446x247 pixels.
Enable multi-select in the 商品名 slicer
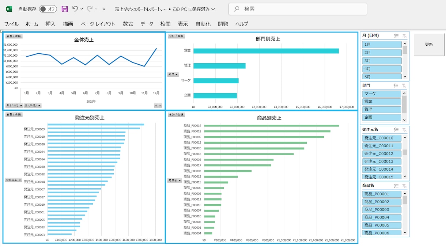click(396, 186)
